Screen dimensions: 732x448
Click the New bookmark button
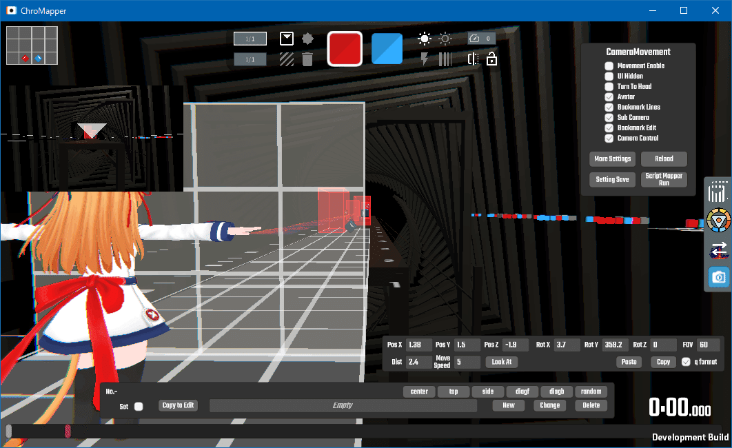coord(509,405)
